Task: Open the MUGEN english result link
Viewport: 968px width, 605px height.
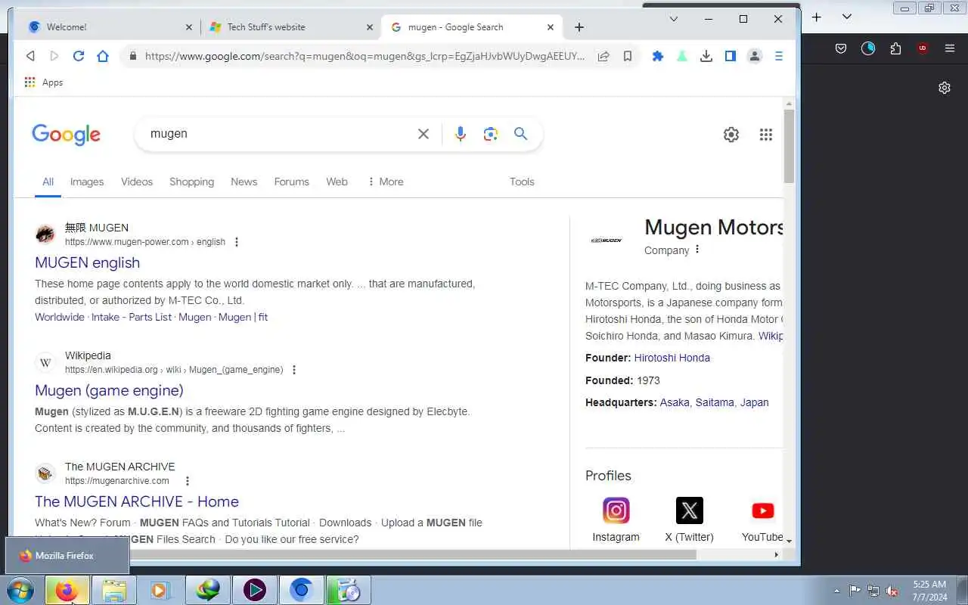Action: [x=87, y=262]
